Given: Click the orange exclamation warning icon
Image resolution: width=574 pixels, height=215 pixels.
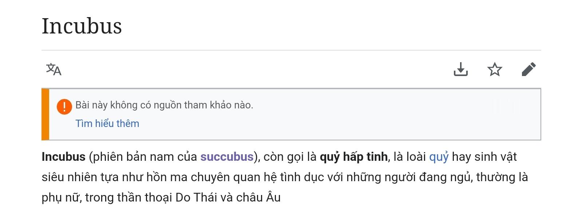Looking at the screenshot, I should pos(64,107).
